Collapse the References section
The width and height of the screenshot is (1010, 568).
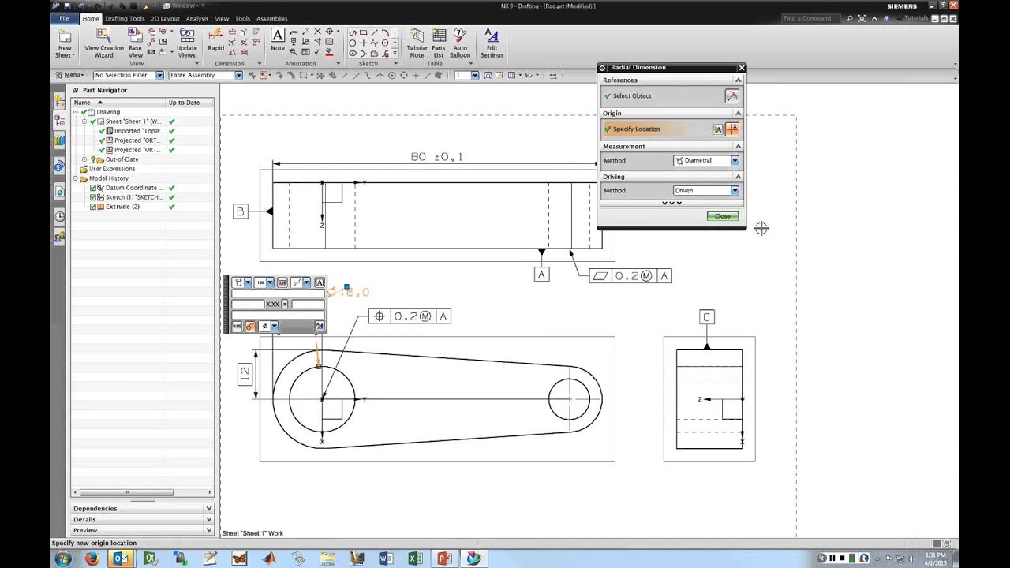[x=739, y=80]
